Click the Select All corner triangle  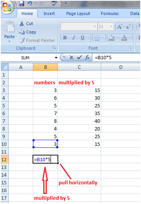[x=5, y=67]
